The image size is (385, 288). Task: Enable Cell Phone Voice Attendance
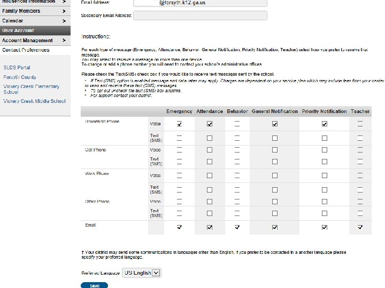click(x=210, y=150)
